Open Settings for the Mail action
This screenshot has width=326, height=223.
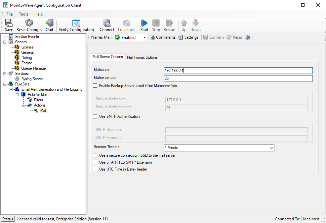[x=188, y=37]
